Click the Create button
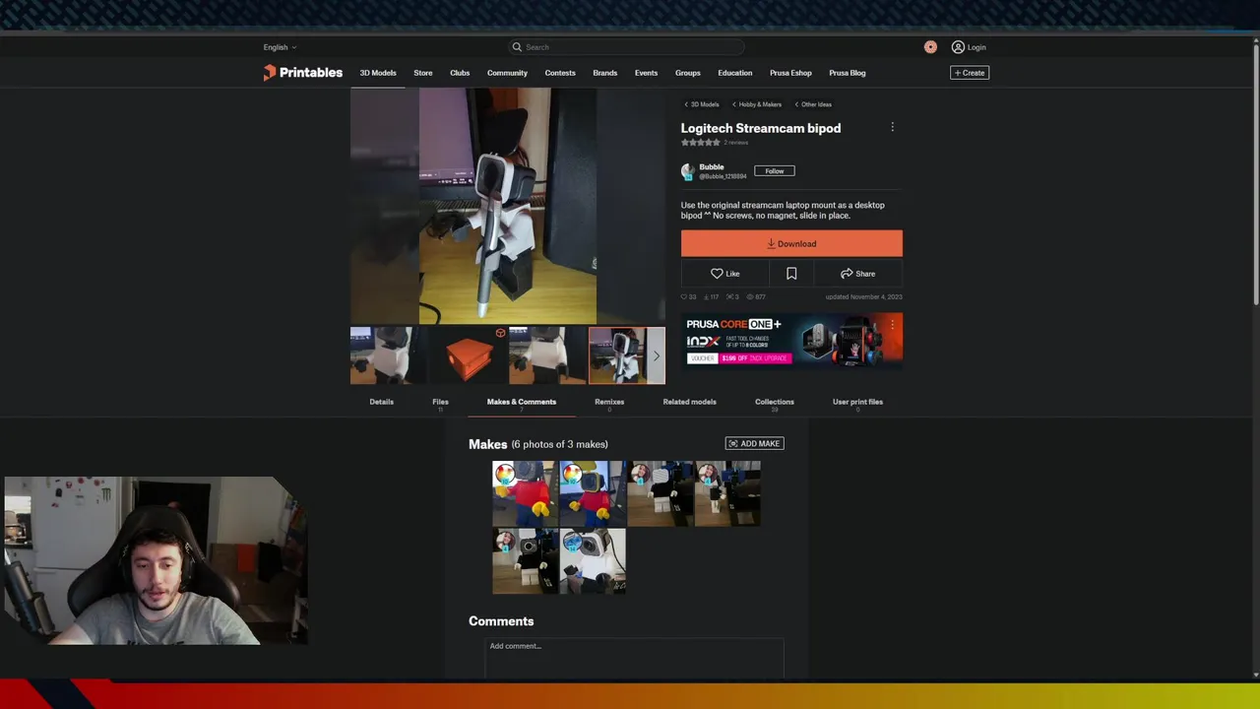The width and height of the screenshot is (1260, 709). coord(970,73)
